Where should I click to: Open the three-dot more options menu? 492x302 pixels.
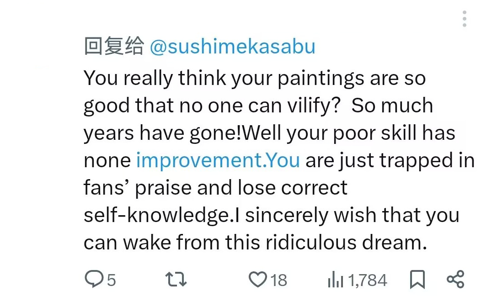coord(465,19)
